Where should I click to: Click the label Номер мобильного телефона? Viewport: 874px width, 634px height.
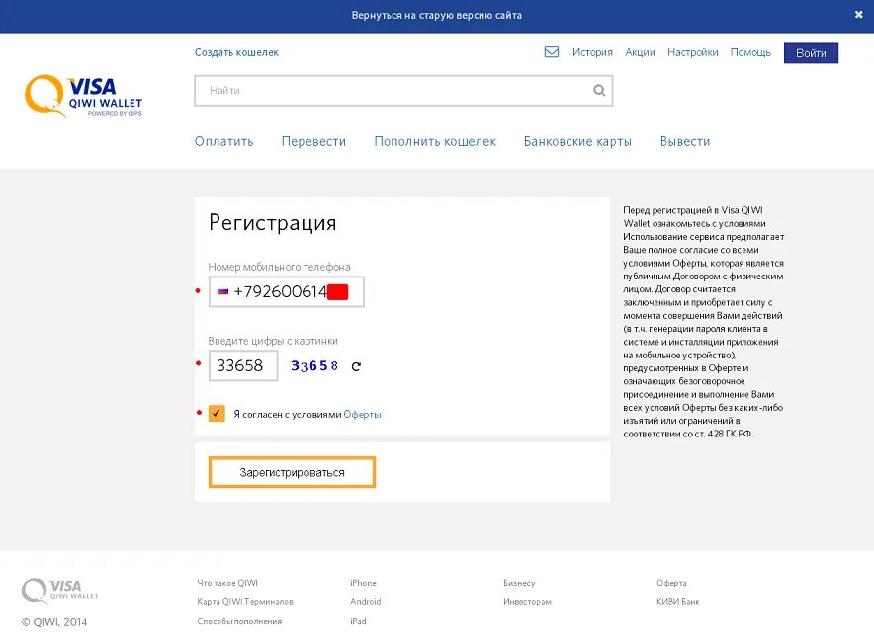tap(279, 267)
